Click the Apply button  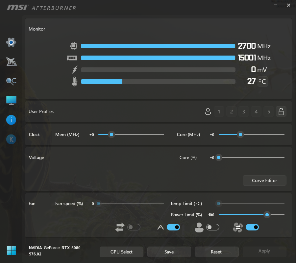(x=264, y=252)
